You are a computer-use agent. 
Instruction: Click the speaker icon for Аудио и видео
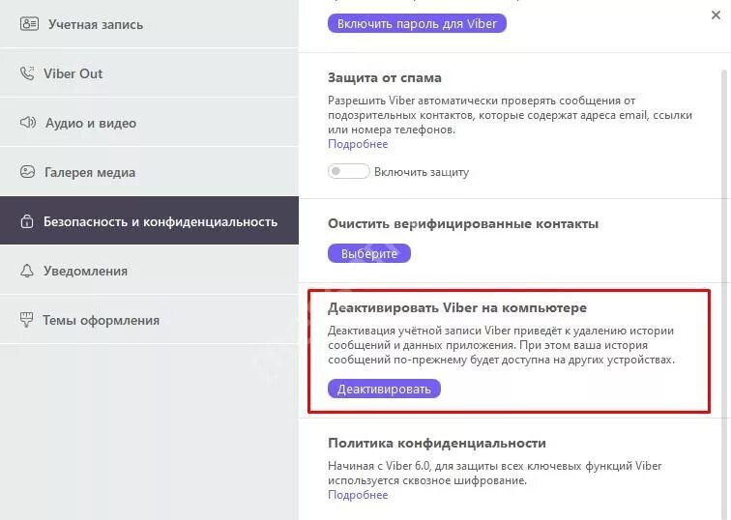click(27, 123)
